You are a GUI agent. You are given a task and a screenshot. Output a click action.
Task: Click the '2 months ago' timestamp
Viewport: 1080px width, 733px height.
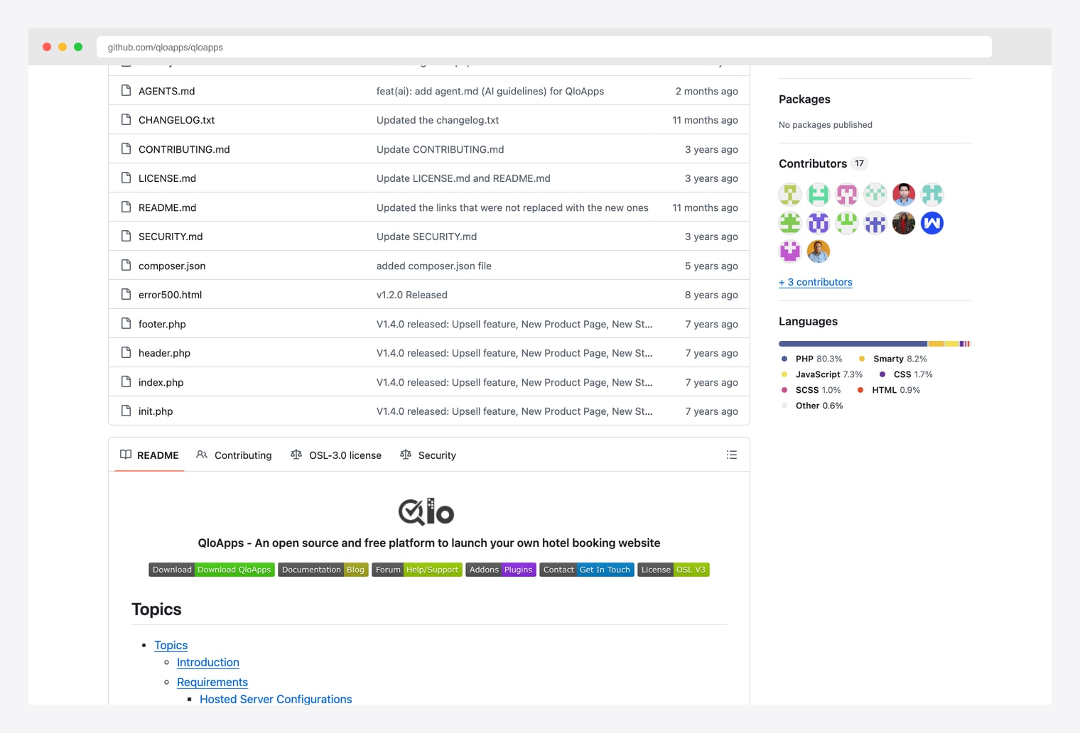pyautogui.click(x=707, y=91)
